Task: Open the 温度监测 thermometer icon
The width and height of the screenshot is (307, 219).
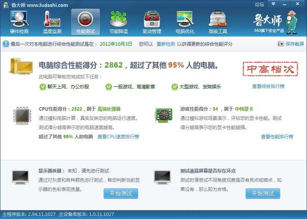Action: tap(52, 19)
